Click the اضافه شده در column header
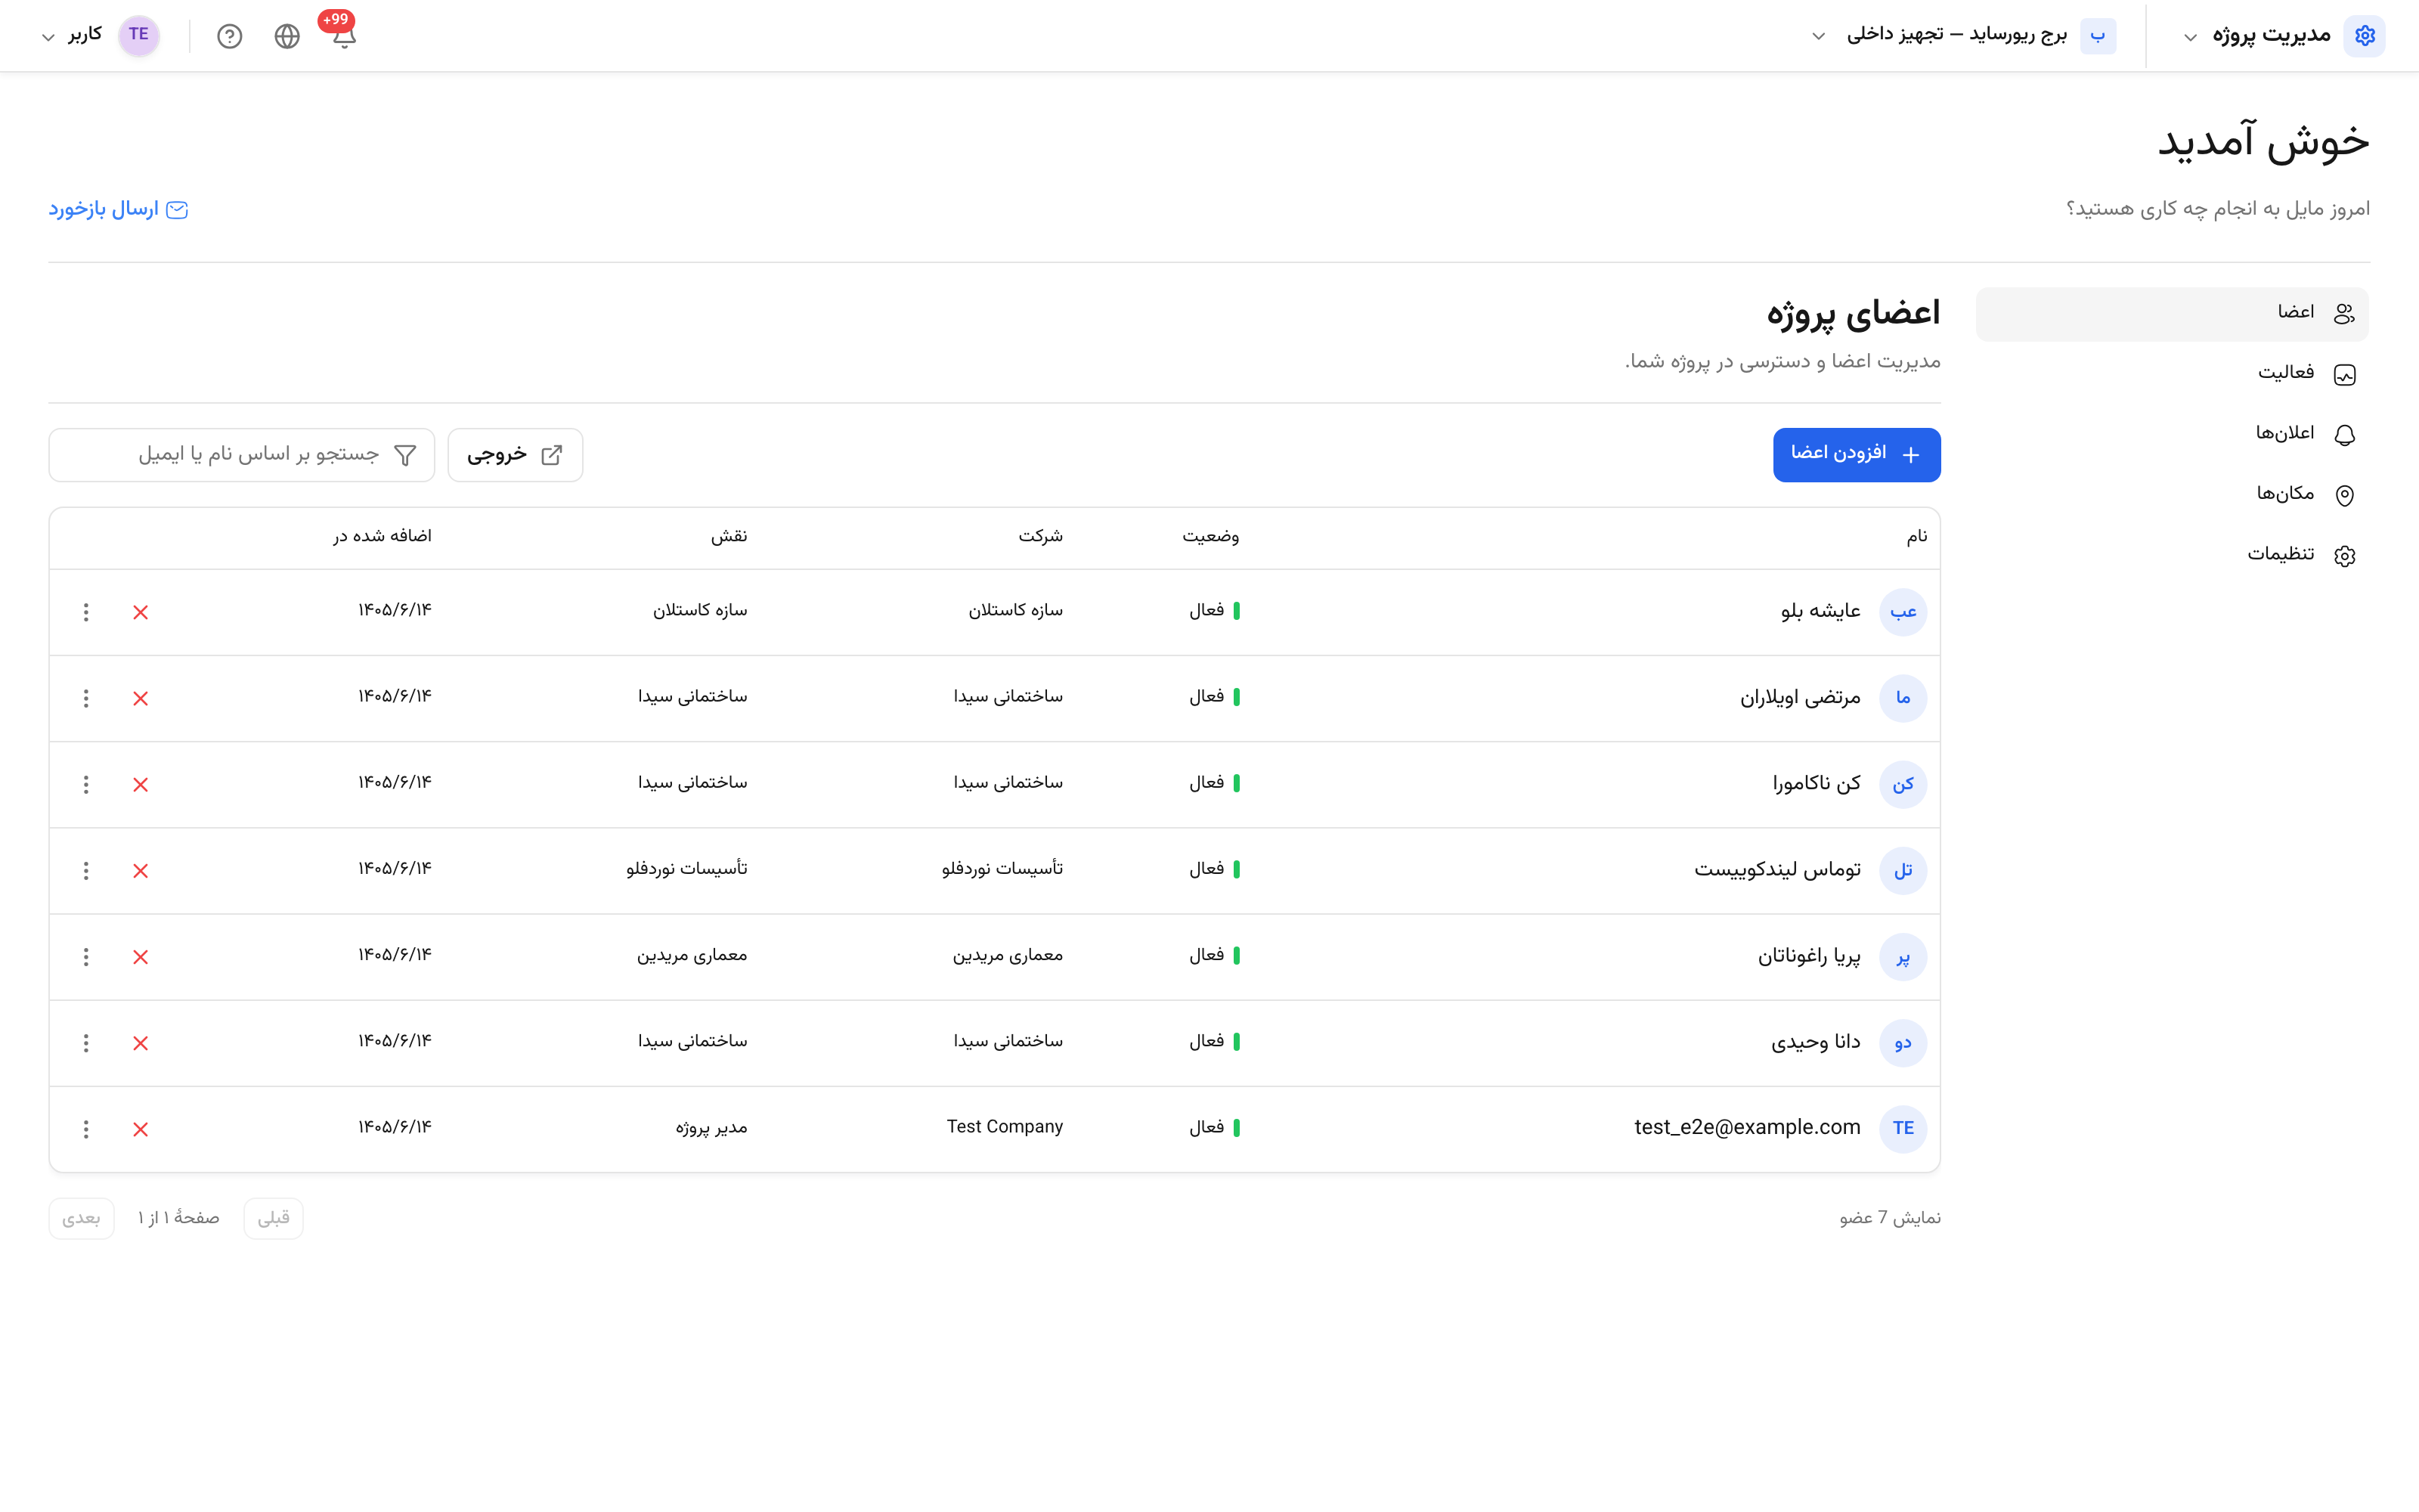2419x1512 pixels. coord(382,536)
